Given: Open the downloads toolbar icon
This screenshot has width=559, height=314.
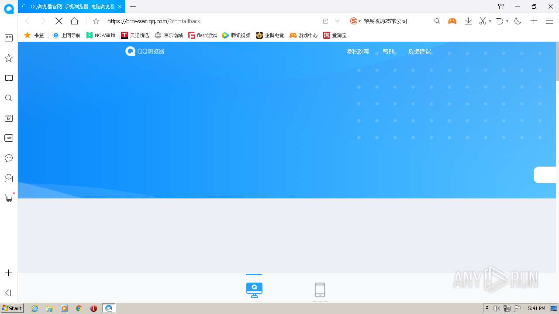Looking at the screenshot, I should click(x=468, y=21).
